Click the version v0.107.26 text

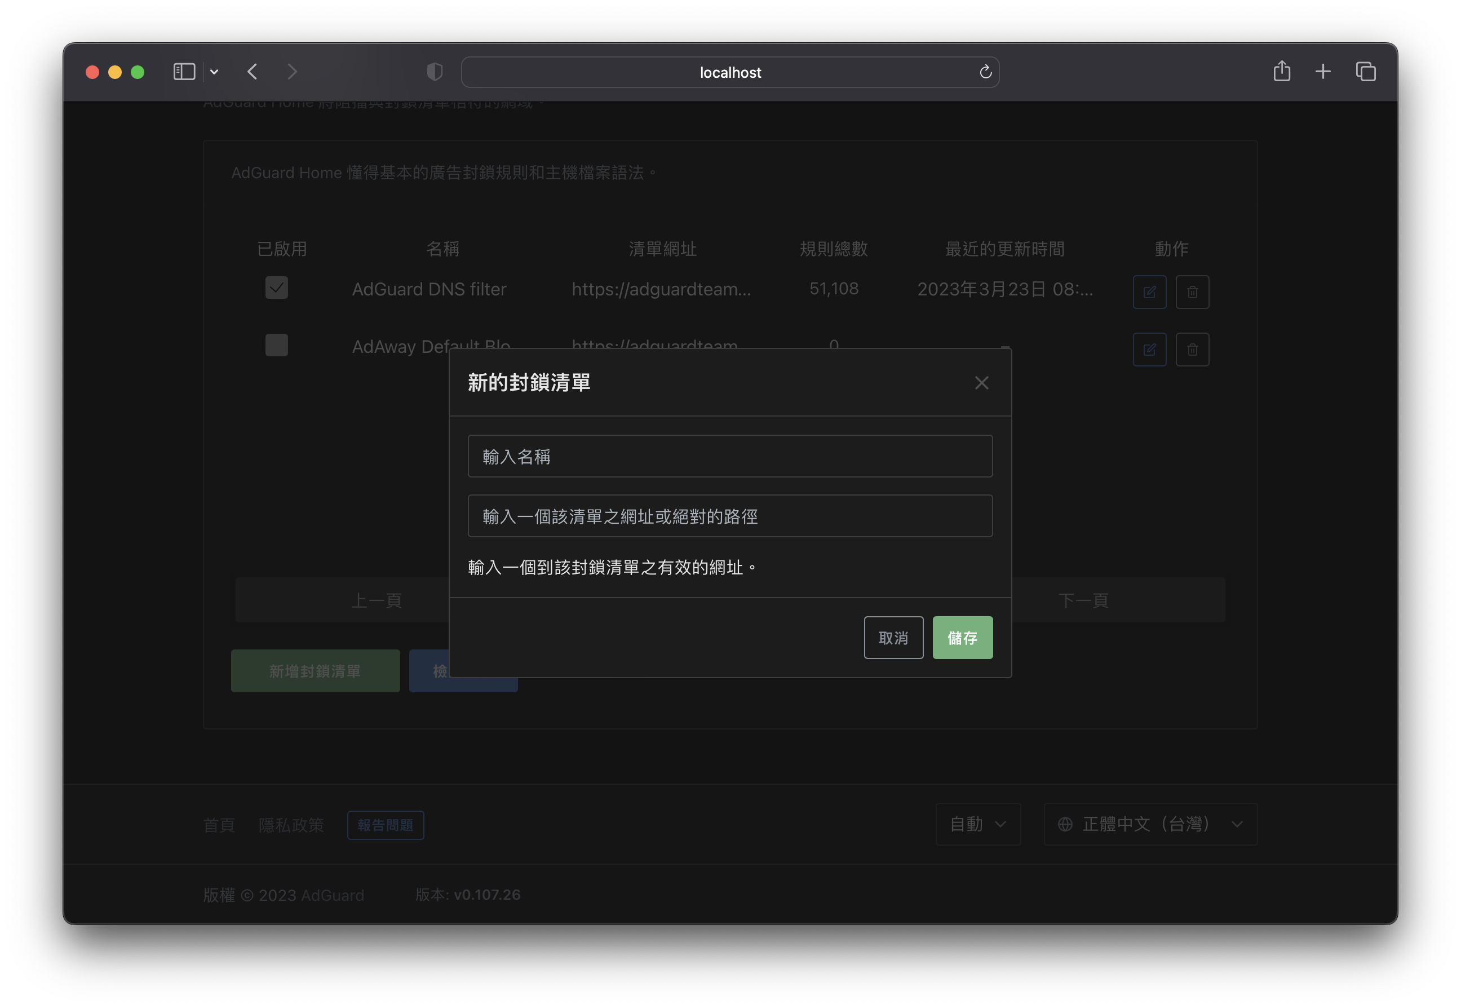coord(468,894)
